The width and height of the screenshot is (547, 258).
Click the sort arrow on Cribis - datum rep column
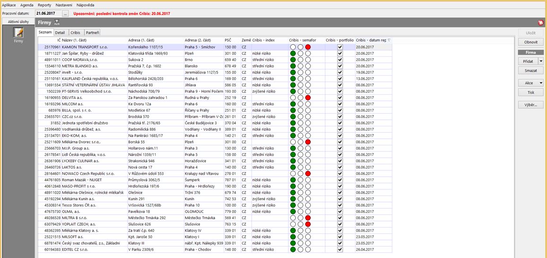(x=389, y=40)
